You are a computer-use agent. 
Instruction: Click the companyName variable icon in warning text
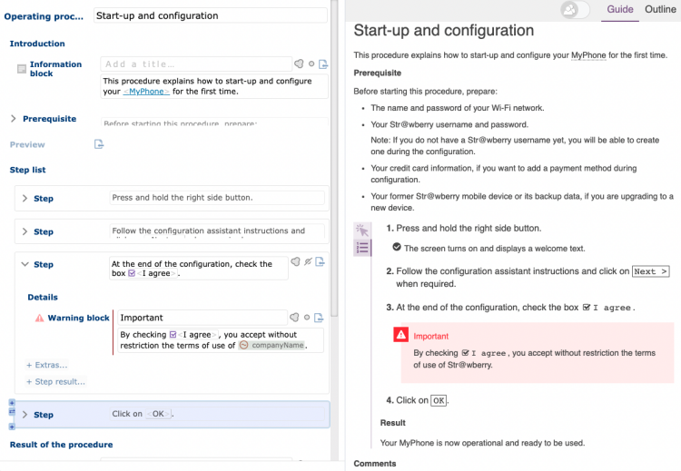[x=244, y=345]
